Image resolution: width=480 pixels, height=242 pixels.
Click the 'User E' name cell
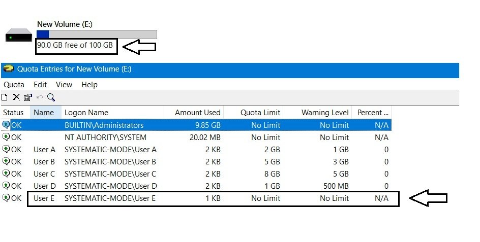point(44,198)
